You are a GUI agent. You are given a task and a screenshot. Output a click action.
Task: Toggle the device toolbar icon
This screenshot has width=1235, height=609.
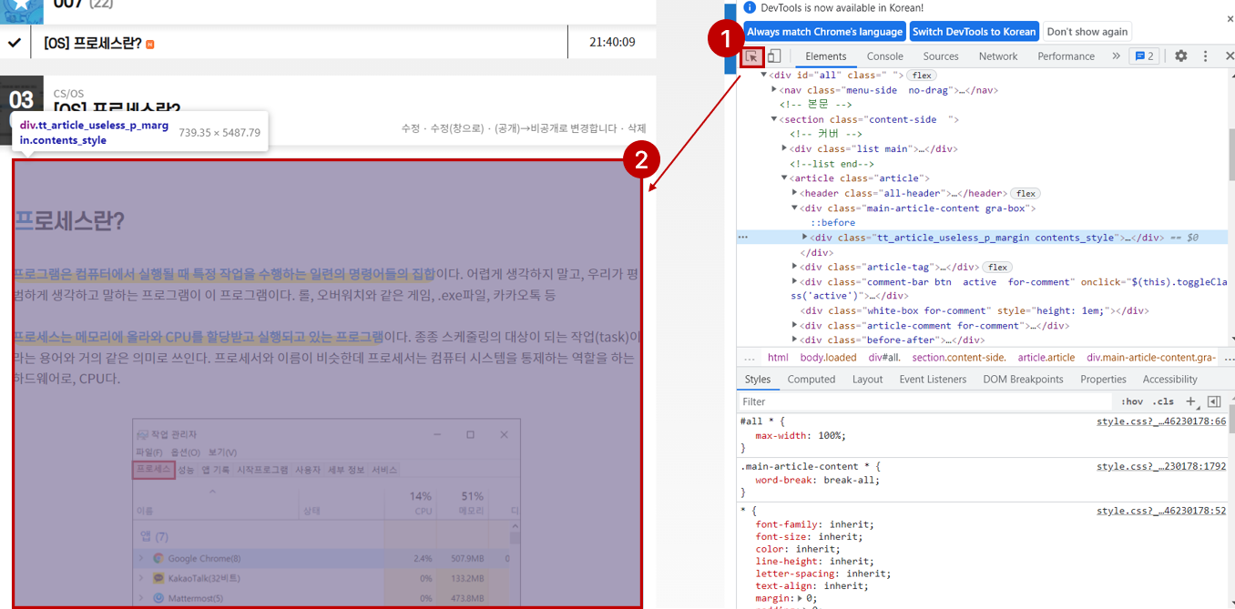774,56
